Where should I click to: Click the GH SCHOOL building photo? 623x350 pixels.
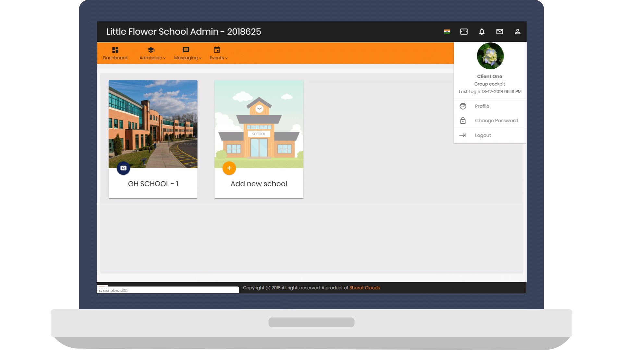[x=153, y=123]
